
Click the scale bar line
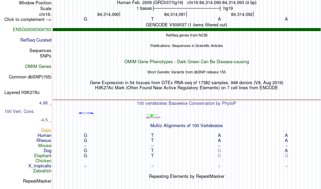[x=187, y=8]
